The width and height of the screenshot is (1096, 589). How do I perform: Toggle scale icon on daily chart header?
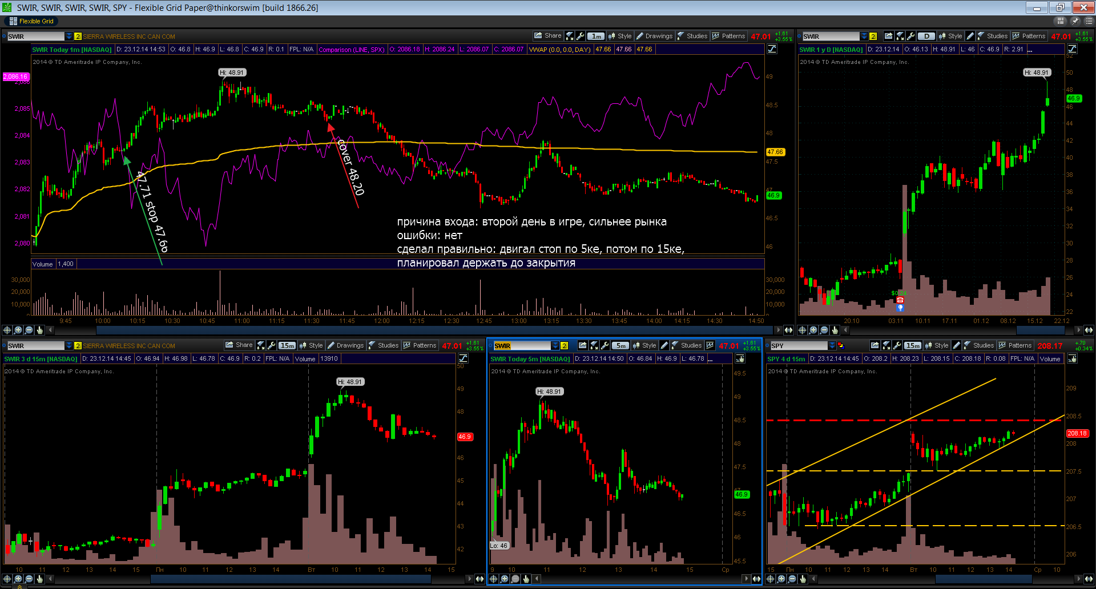click(1072, 49)
